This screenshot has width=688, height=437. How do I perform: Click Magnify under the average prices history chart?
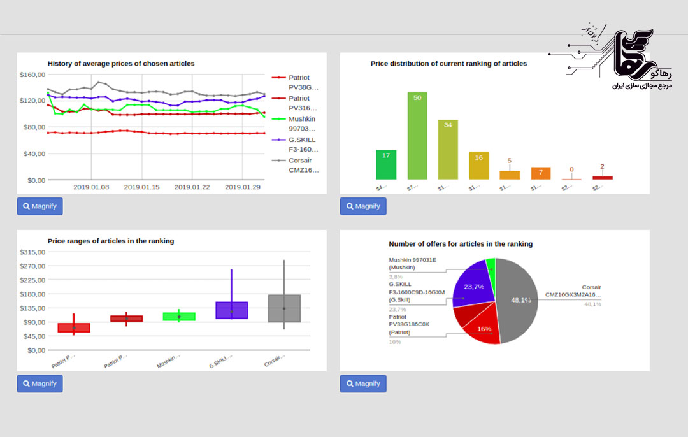tap(39, 206)
